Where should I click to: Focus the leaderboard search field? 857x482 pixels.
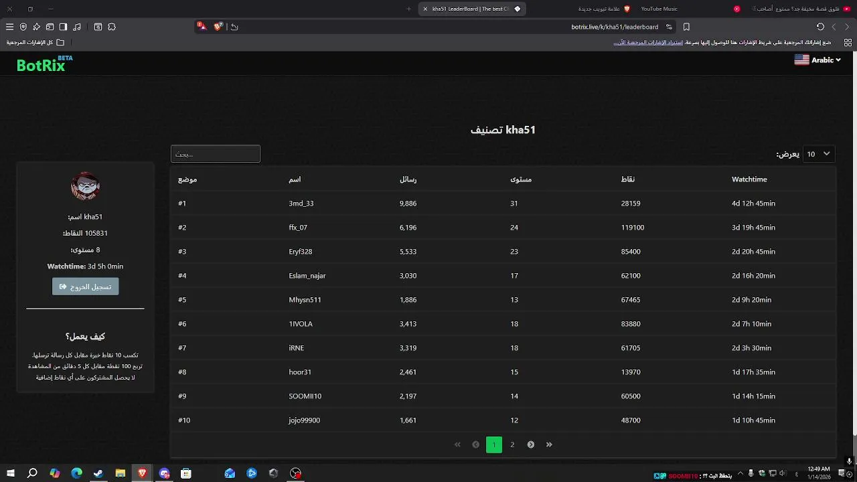[216, 154]
